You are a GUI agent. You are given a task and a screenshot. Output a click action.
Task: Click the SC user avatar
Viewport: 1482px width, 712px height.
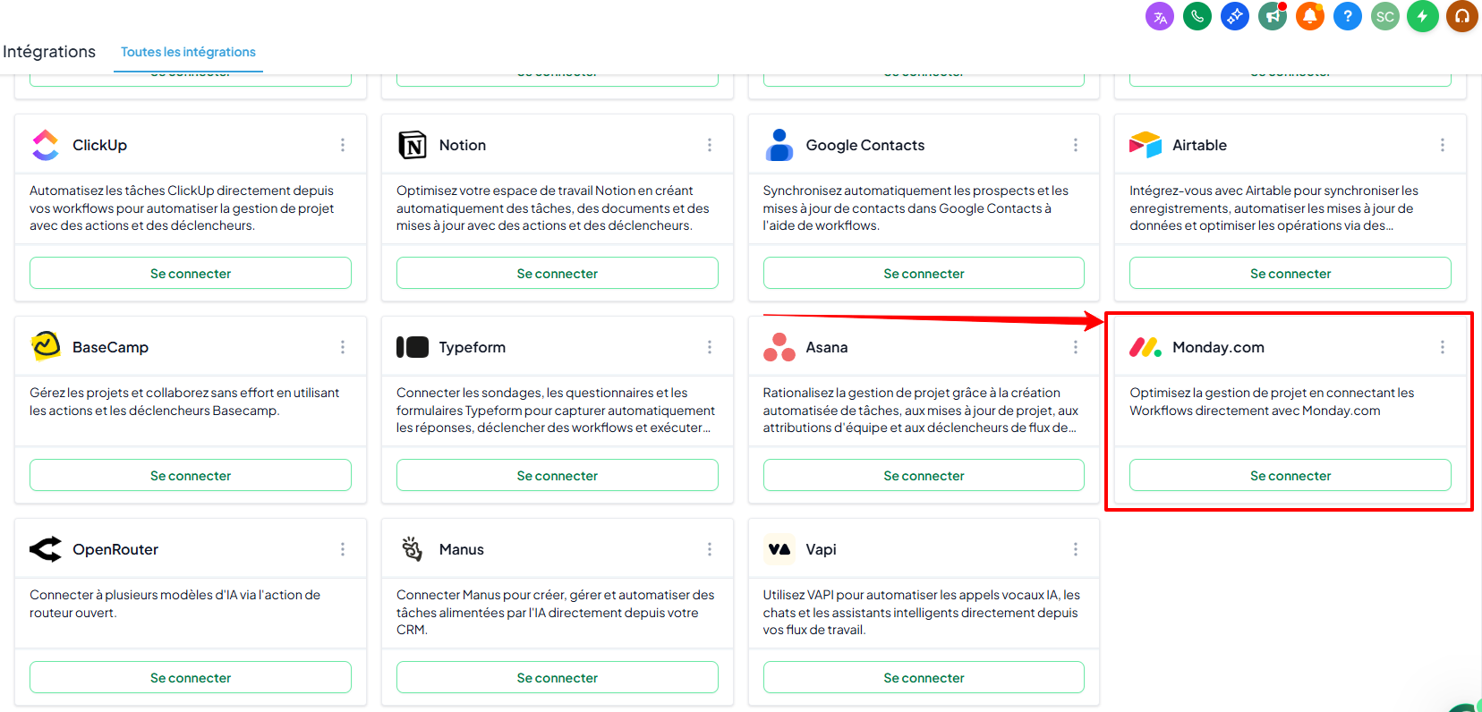[x=1385, y=16]
